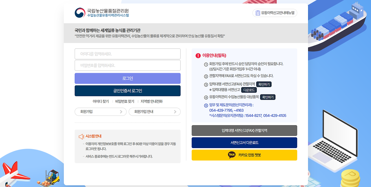Click 공인인증서 로그인 button
Image resolution: width=371 pixels, height=187 pixels.
(128, 91)
